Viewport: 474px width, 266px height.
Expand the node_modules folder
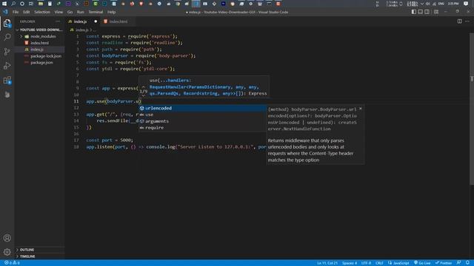(x=40, y=36)
